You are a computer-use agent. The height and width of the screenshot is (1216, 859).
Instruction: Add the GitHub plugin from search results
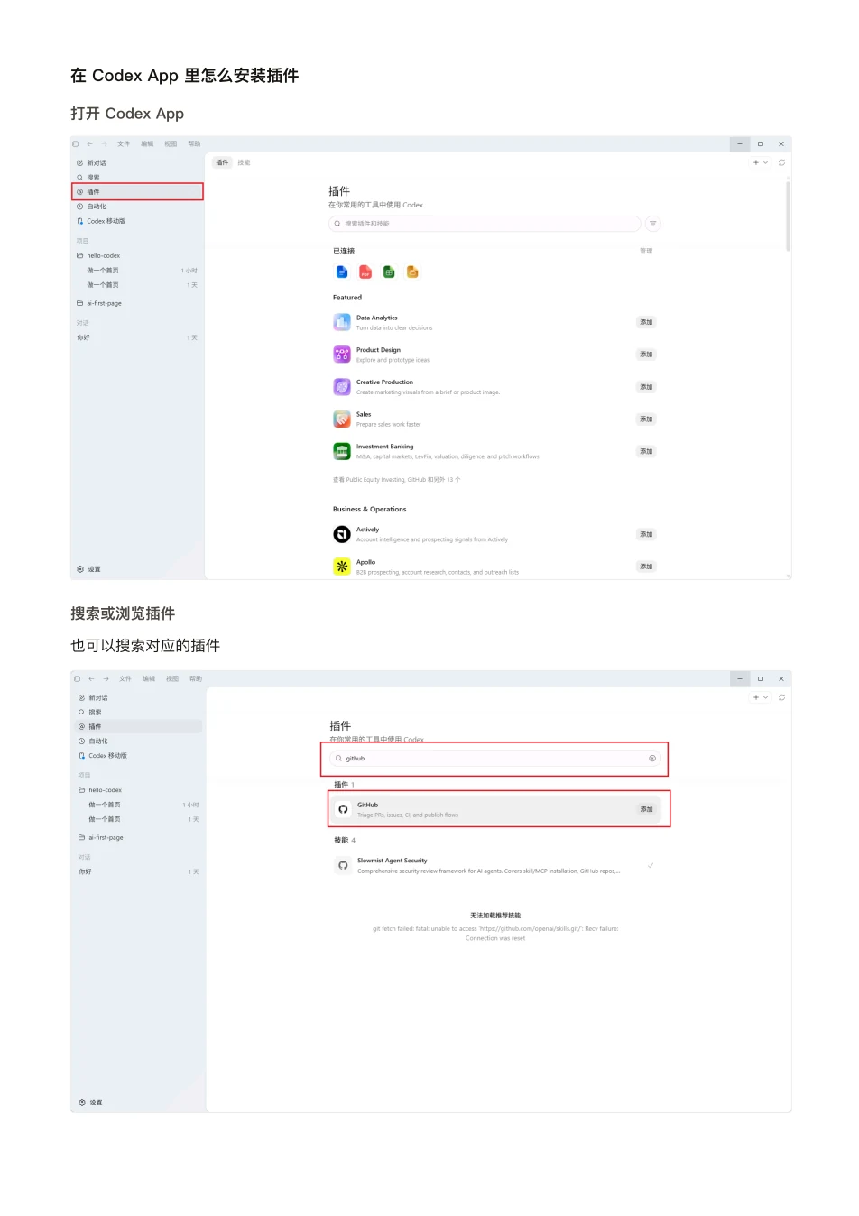click(646, 809)
